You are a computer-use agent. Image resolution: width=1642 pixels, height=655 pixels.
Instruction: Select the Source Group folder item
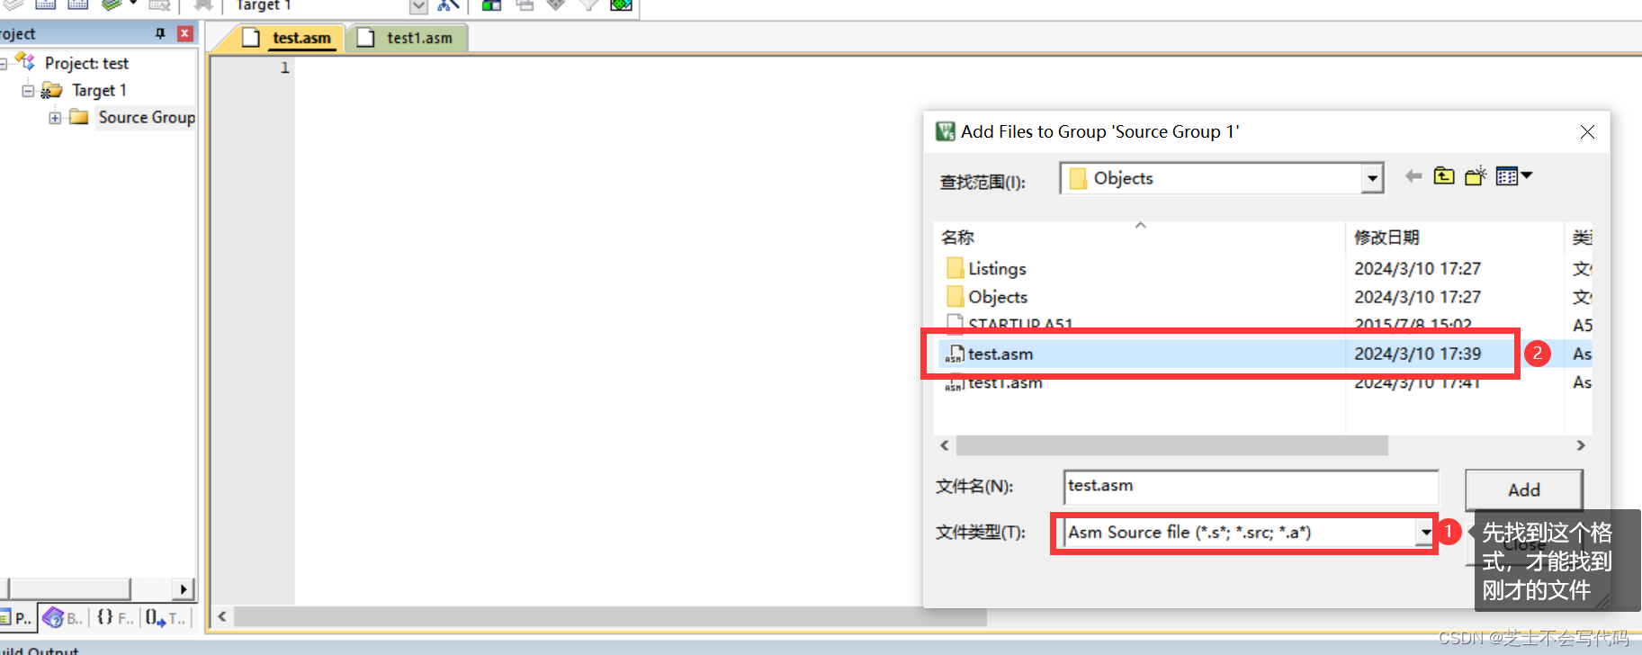[x=147, y=117]
